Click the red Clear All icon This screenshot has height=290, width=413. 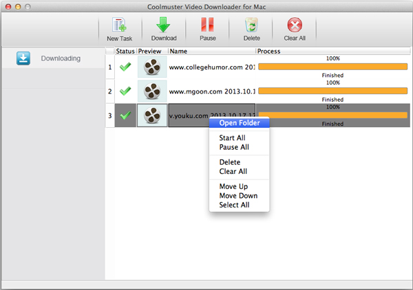(x=295, y=25)
